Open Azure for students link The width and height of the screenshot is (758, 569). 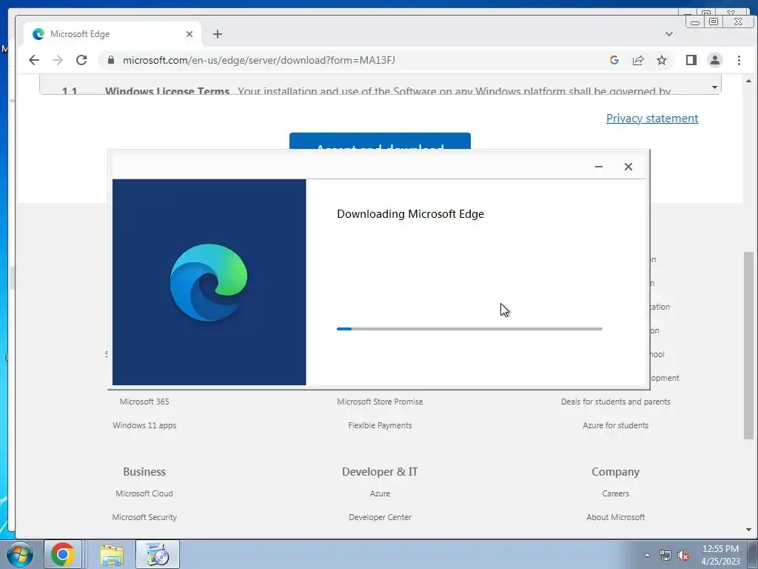click(x=615, y=425)
